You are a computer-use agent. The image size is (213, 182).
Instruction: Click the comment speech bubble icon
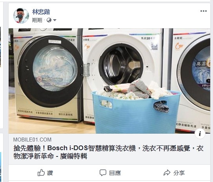pyautogui.click(x=103, y=173)
